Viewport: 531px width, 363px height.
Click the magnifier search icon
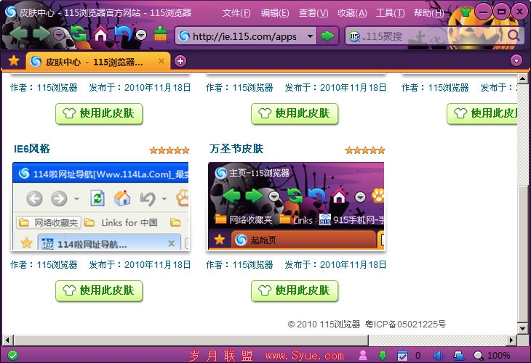[514, 35]
